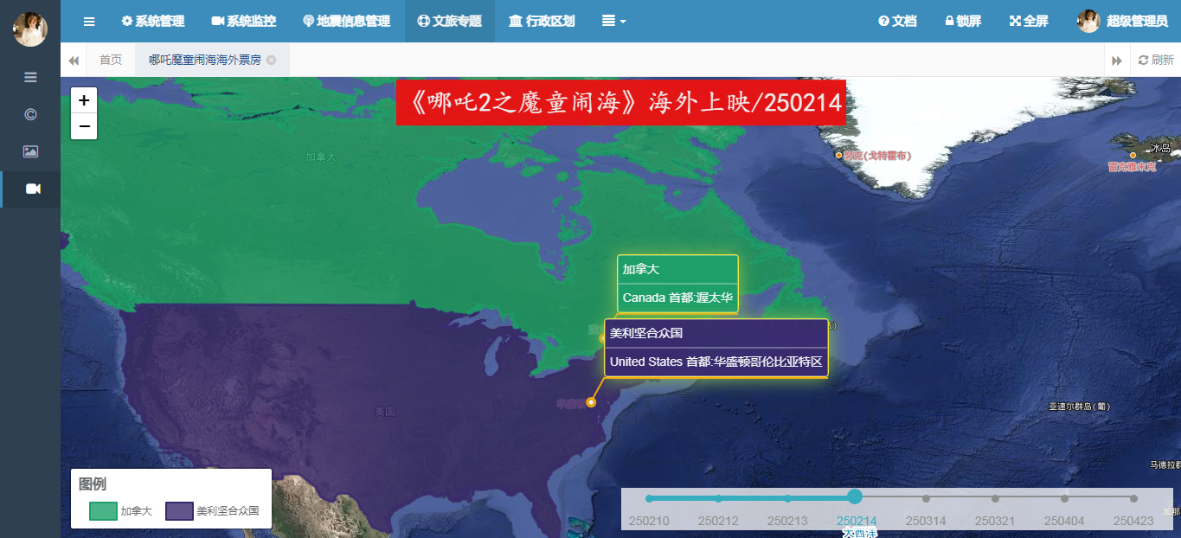Click the left sidebar menu list icon
This screenshot has height=538, width=1181.
30,77
